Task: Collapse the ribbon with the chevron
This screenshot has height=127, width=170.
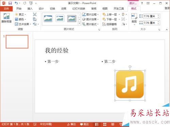Action: [167, 30]
